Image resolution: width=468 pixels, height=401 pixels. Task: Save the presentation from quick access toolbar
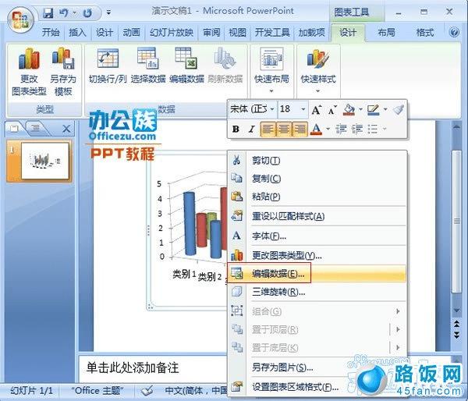coord(48,12)
